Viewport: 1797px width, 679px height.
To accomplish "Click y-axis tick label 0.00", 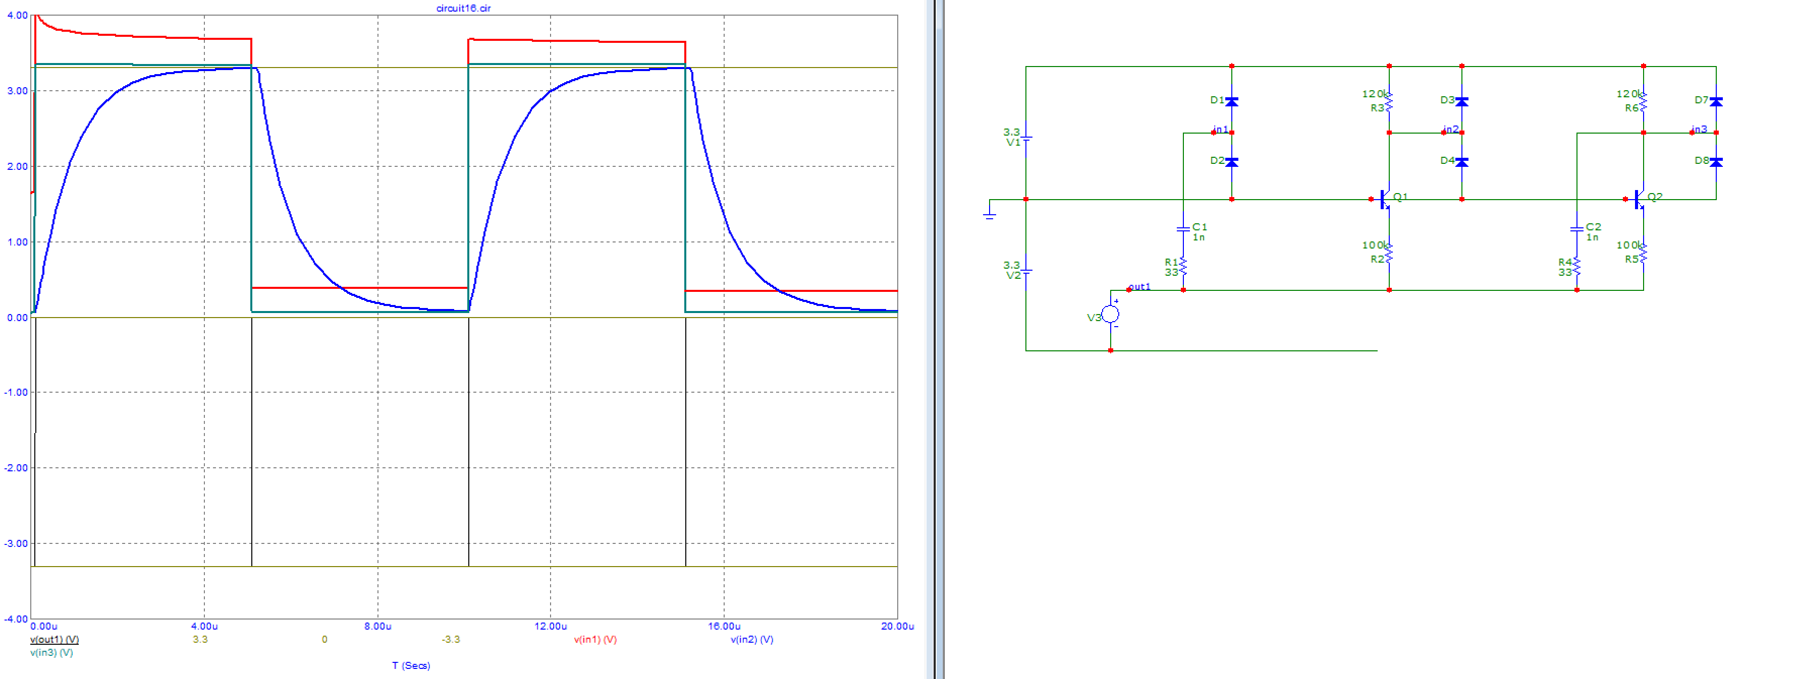I will pyautogui.click(x=18, y=317).
